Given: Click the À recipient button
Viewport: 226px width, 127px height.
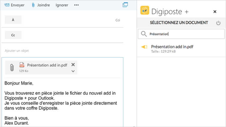Looking at the screenshot, I should (x=13, y=20).
